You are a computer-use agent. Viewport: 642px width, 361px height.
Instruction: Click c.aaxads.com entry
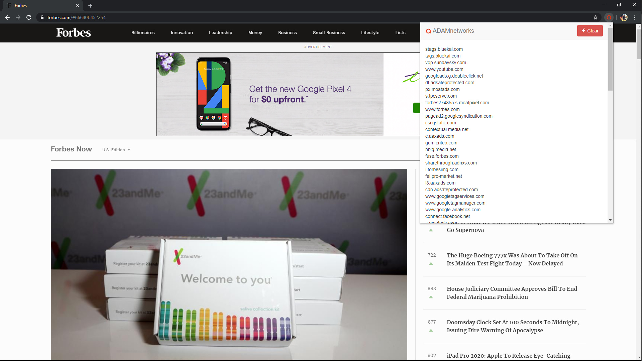440,136
